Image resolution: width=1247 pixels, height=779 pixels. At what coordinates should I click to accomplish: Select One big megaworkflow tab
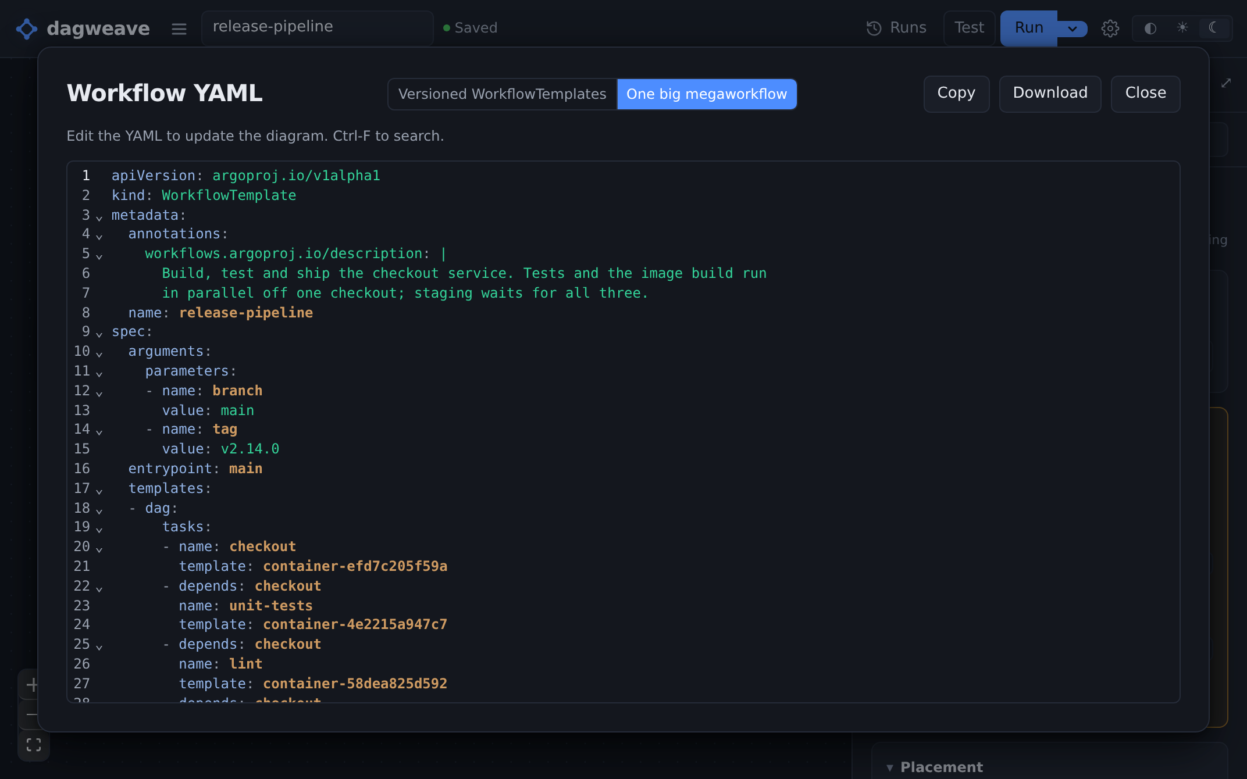click(x=707, y=94)
